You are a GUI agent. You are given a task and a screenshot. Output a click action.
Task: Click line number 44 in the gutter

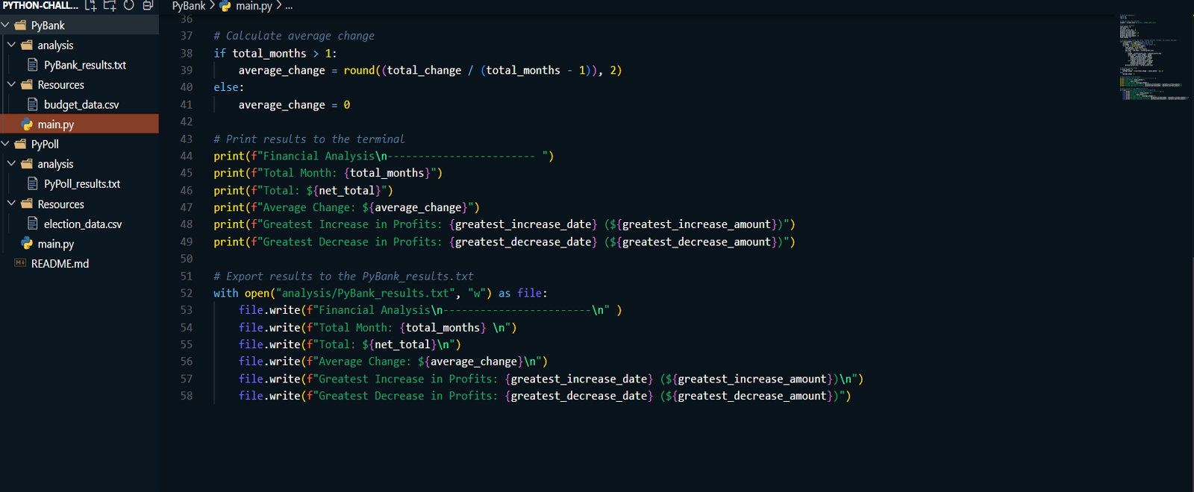point(187,156)
